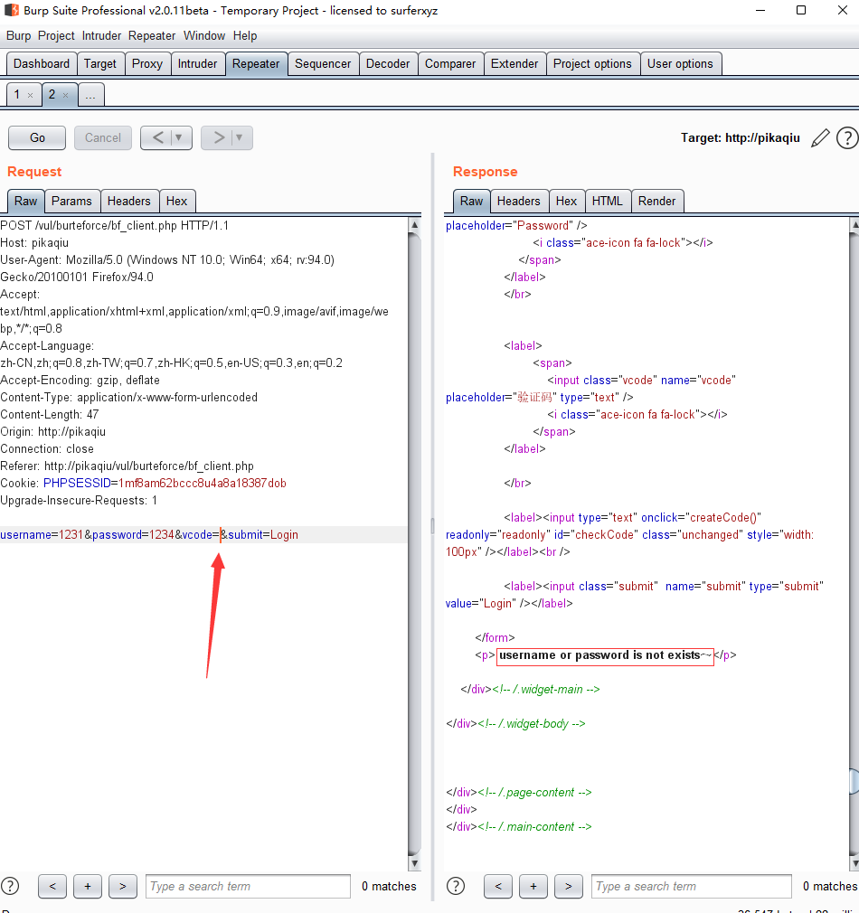
Task: Switch to the Proxy tab
Action: tap(147, 63)
